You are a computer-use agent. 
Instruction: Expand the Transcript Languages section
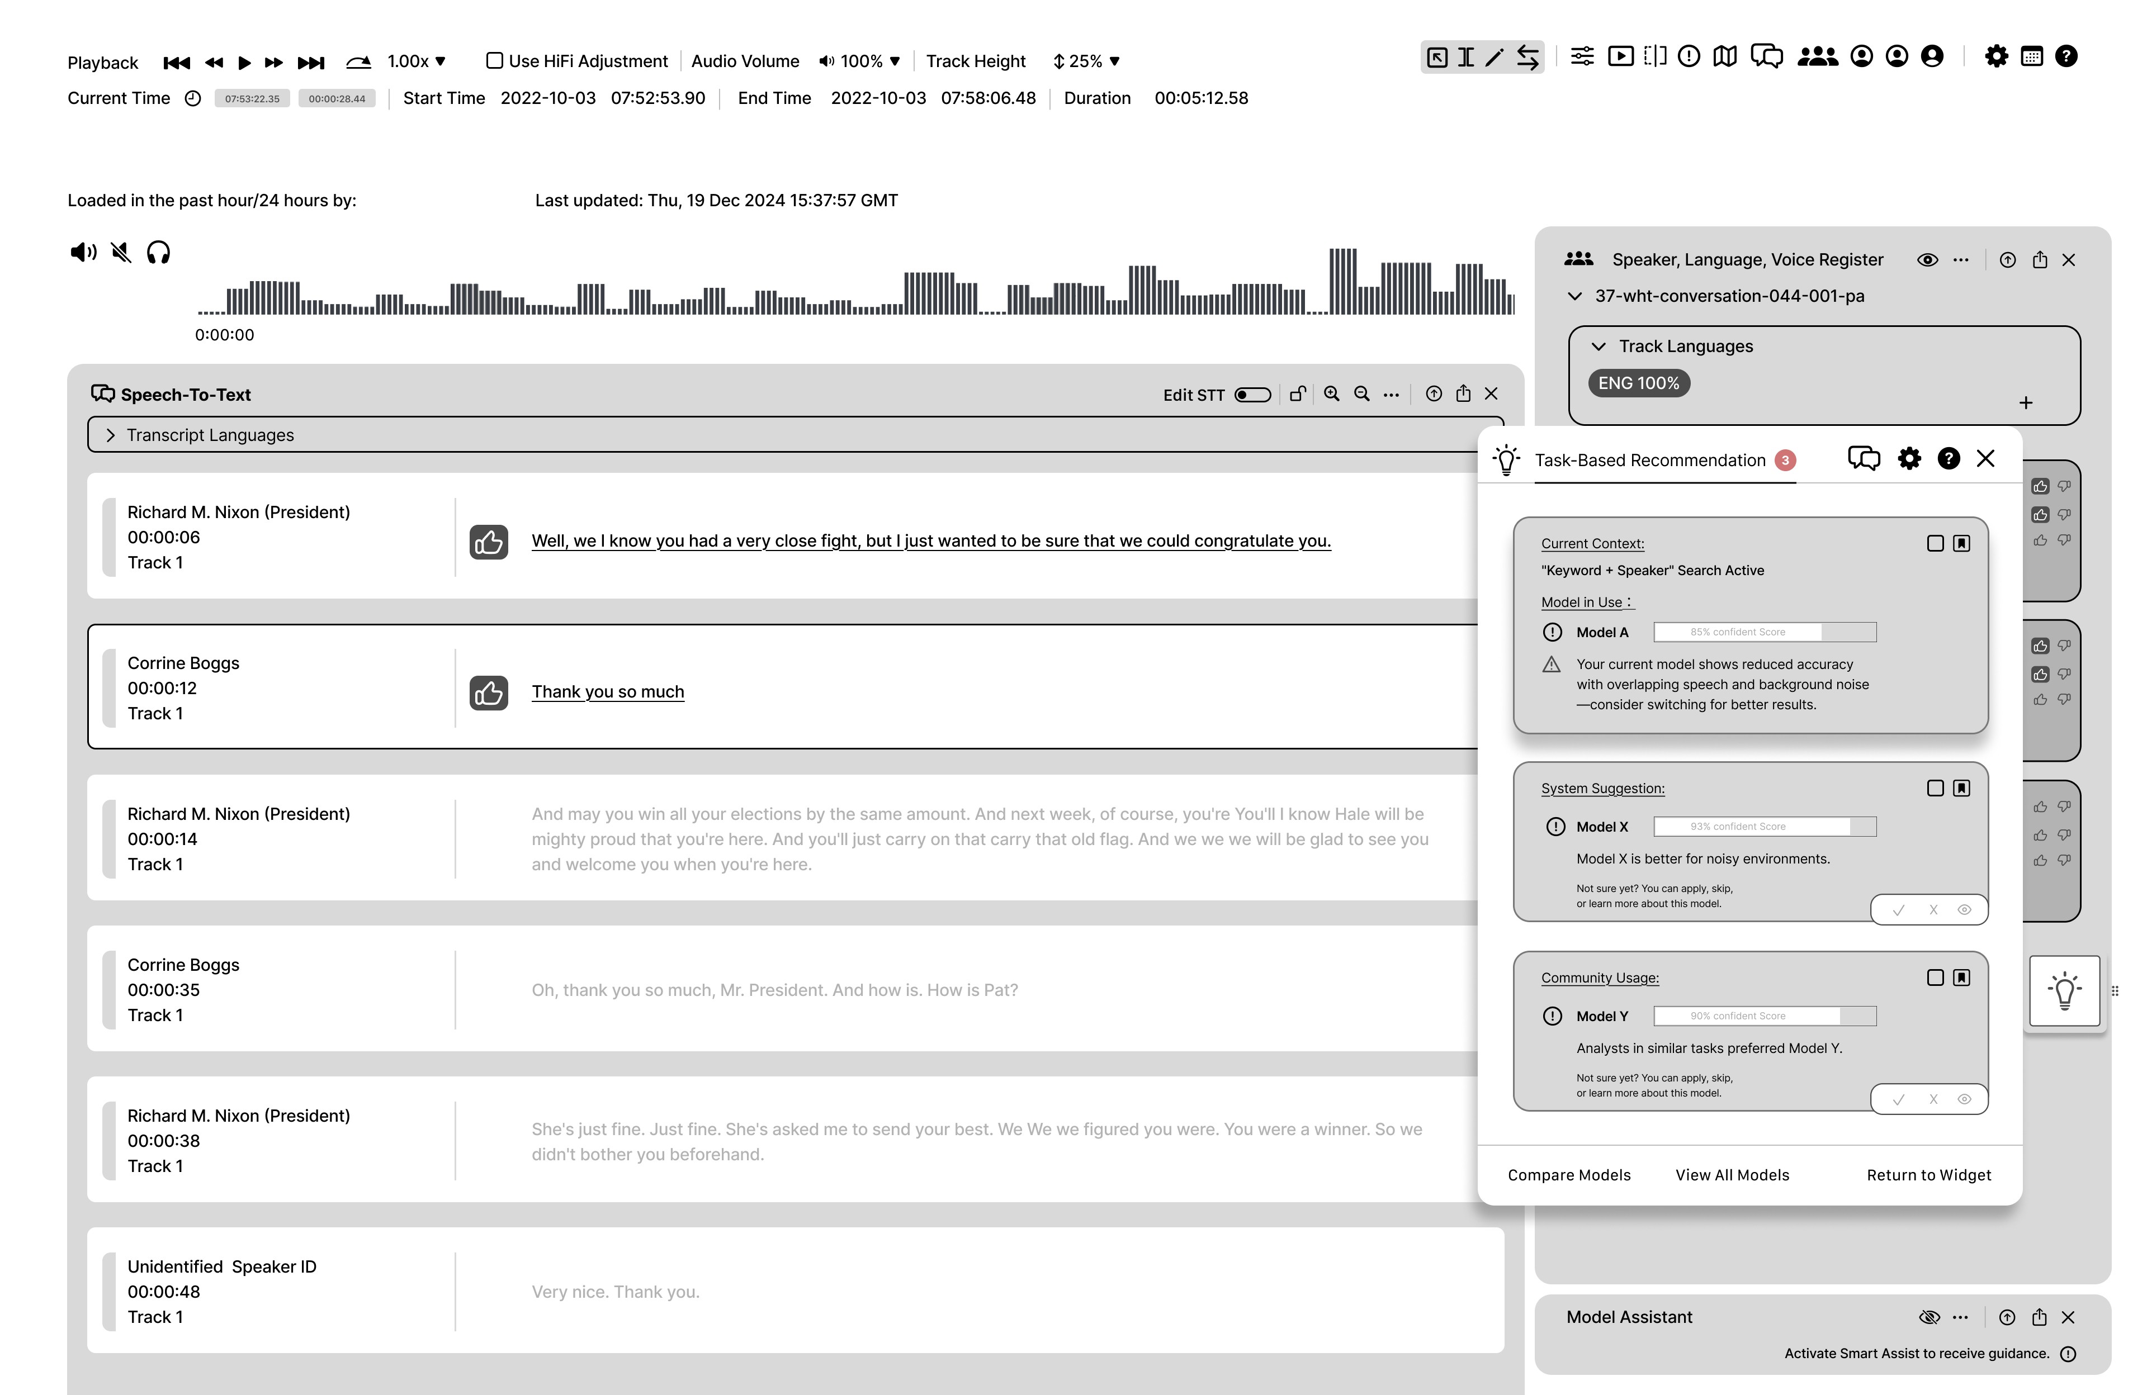coord(110,435)
